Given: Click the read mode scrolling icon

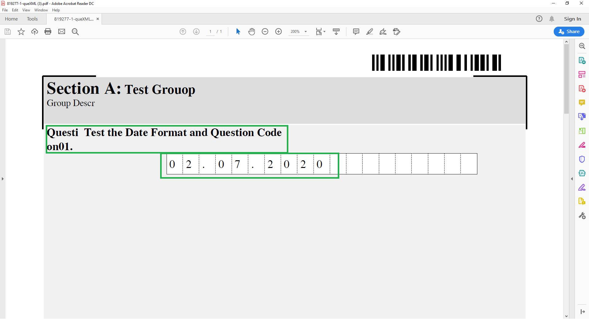Looking at the screenshot, I should (x=336, y=32).
